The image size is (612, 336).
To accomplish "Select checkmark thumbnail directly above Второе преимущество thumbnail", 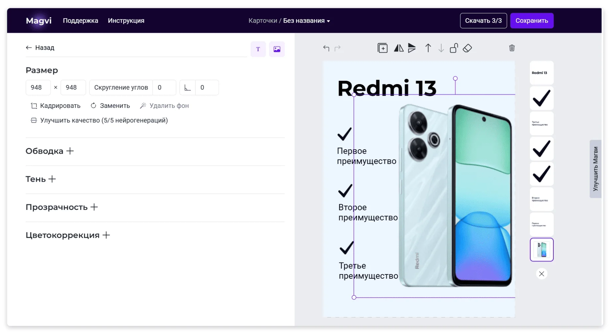I will [x=541, y=174].
